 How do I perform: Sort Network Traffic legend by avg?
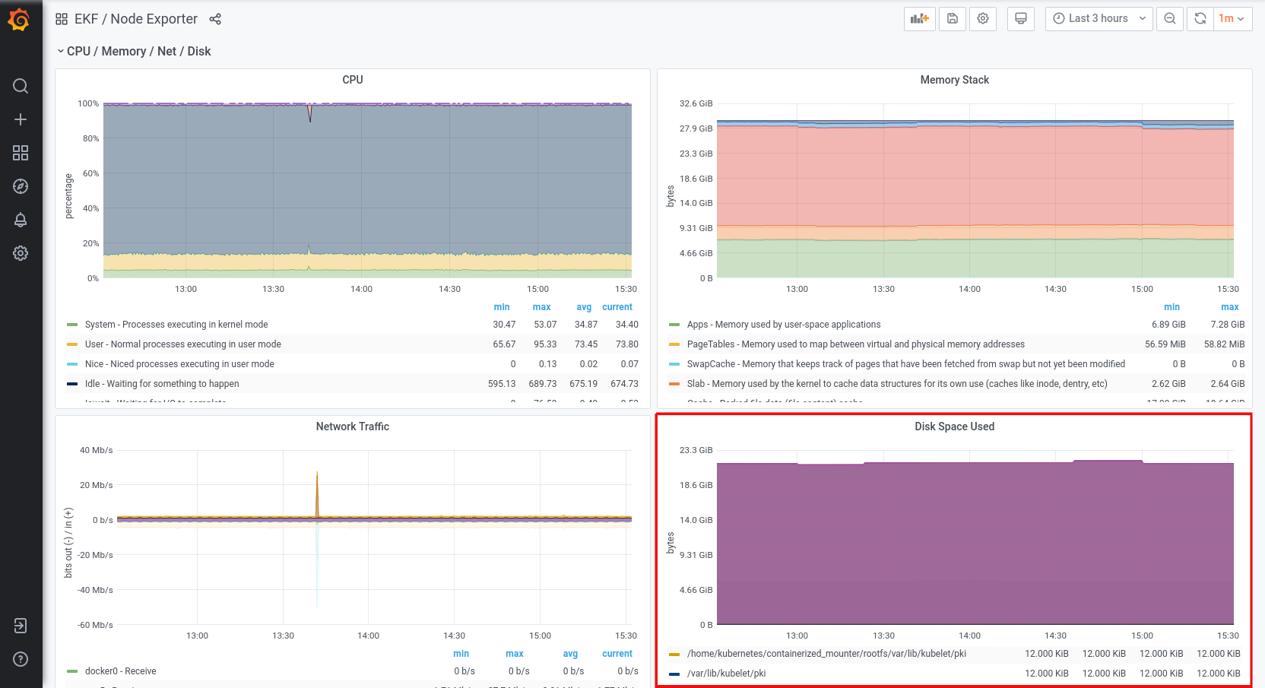coord(570,654)
